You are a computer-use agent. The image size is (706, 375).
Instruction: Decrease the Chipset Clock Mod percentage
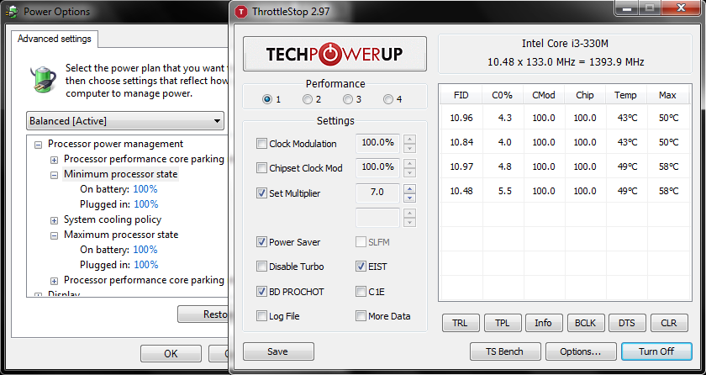pyautogui.click(x=410, y=172)
